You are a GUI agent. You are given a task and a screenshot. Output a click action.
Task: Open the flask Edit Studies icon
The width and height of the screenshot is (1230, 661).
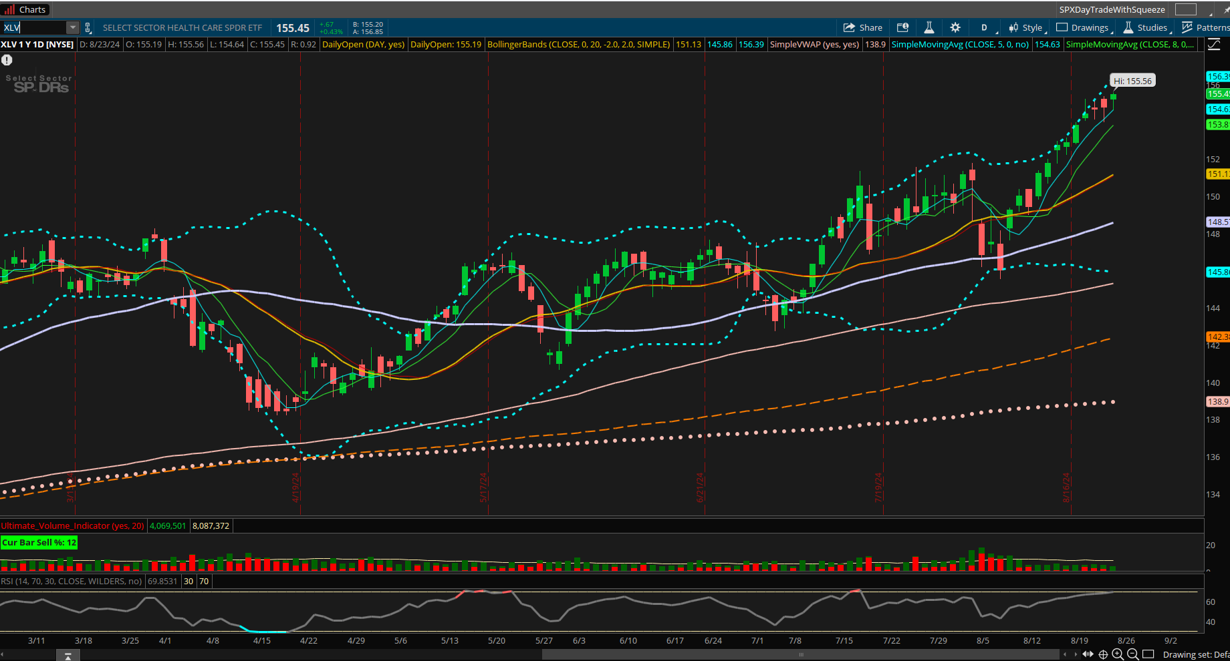point(929,27)
